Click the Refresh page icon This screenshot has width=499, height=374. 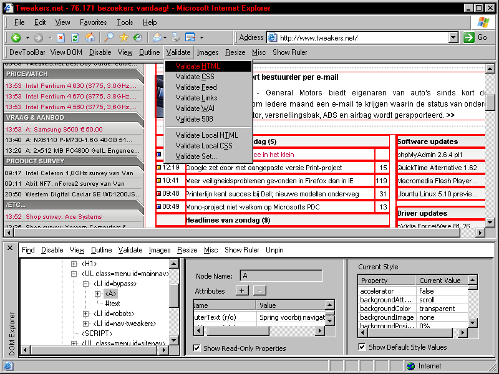(75, 38)
